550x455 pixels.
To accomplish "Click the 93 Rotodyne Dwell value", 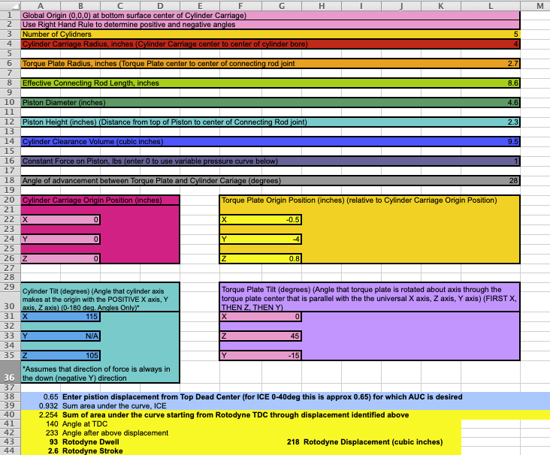I will pyautogui.click(x=53, y=442).
